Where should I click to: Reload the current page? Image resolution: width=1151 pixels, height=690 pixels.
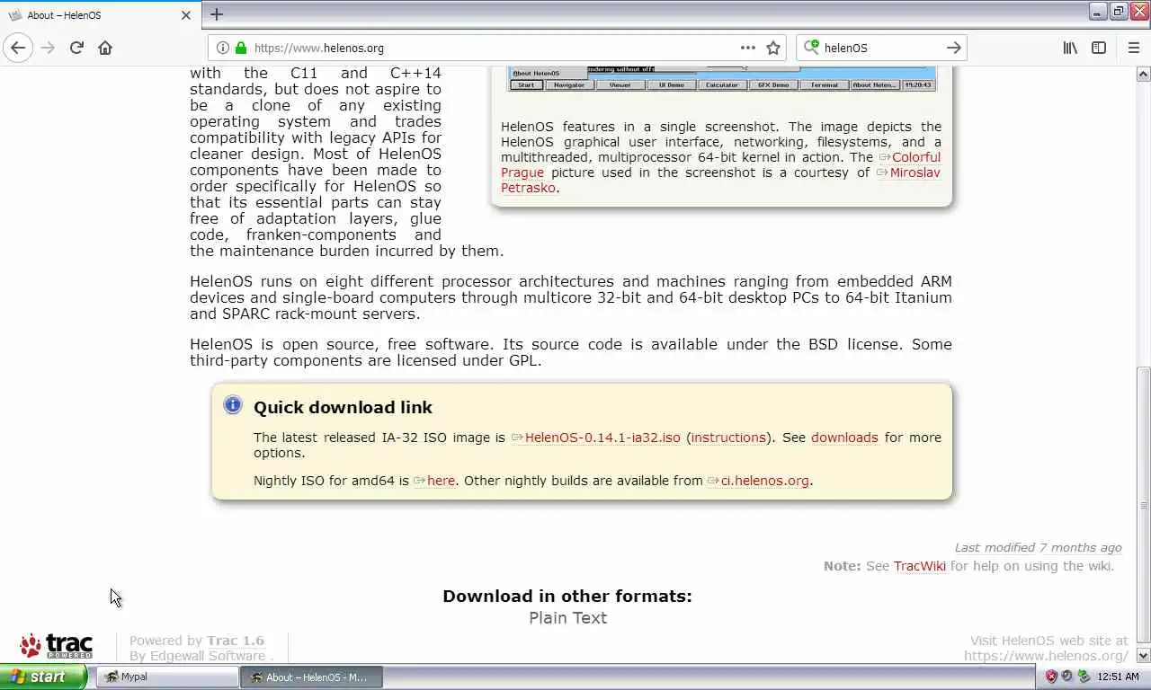click(x=76, y=48)
